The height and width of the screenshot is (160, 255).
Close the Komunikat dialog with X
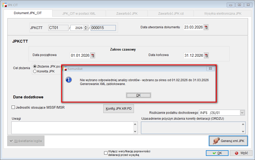[210, 69]
